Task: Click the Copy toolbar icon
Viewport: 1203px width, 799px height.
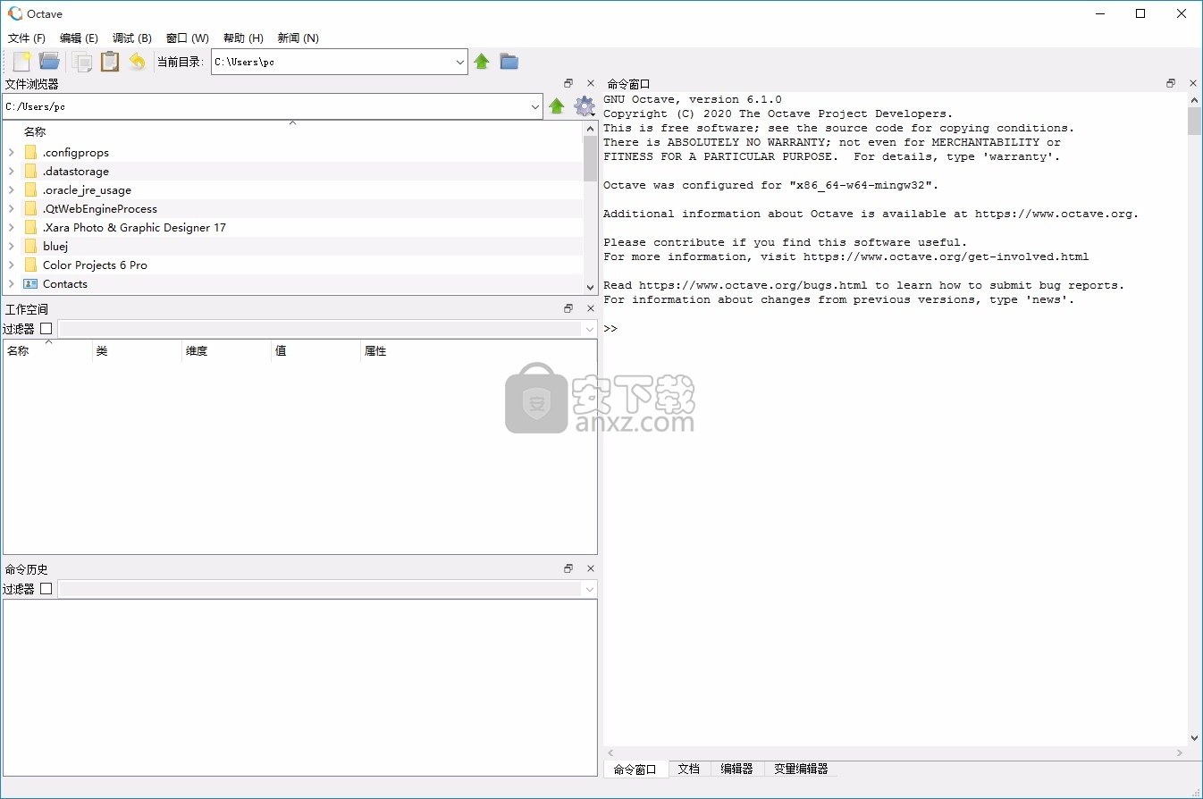Action: [x=82, y=62]
